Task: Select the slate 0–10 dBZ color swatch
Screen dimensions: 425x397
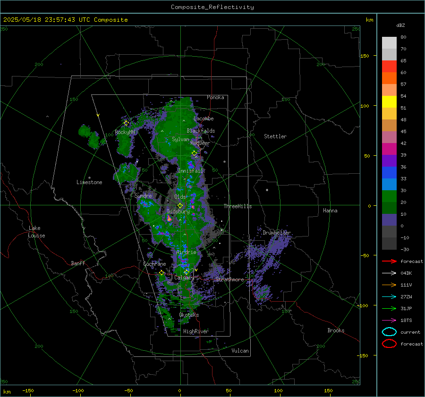Action: 389,220
